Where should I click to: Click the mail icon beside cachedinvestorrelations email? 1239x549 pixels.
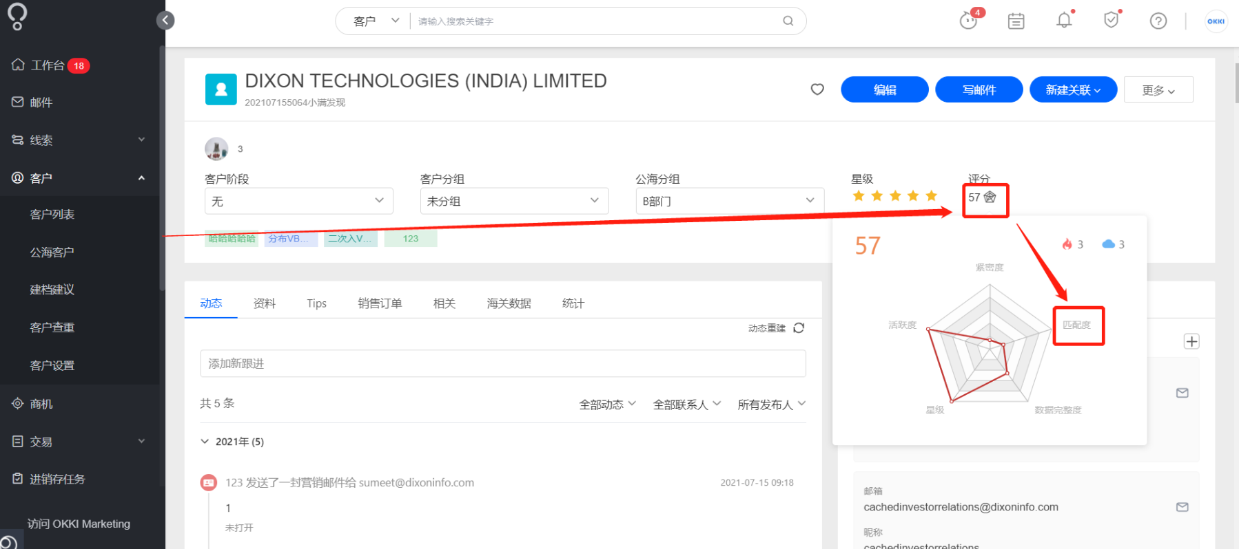[1182, 507]
